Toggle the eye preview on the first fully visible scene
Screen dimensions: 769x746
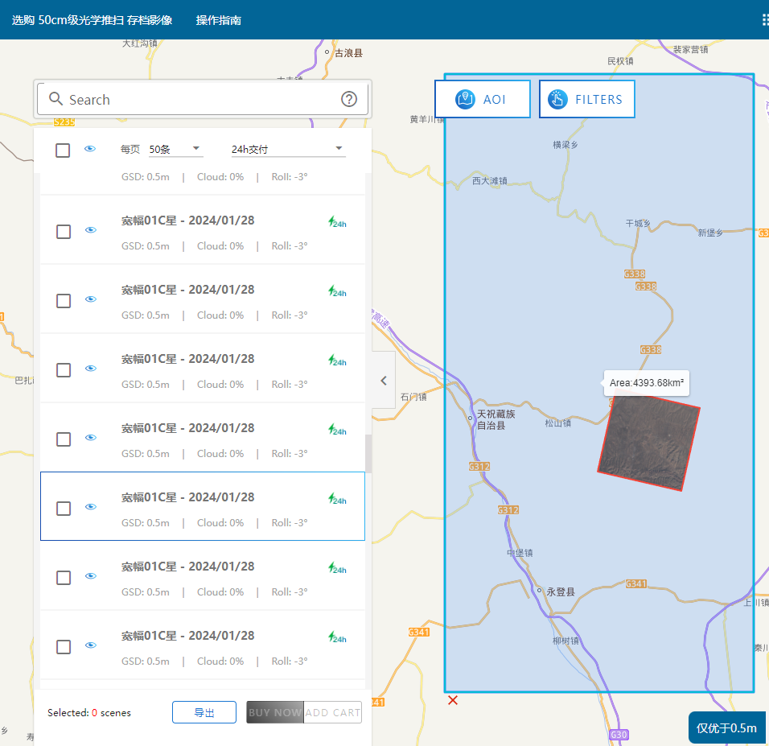pos(91,229)
